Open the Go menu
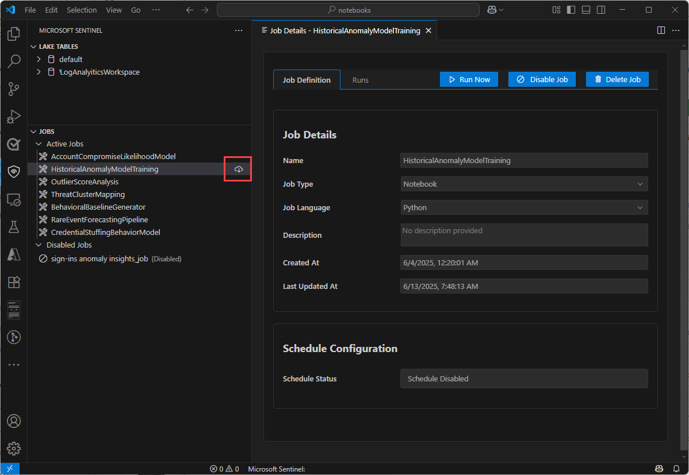This screenshot has height=475, width=689. coord(136,10)
